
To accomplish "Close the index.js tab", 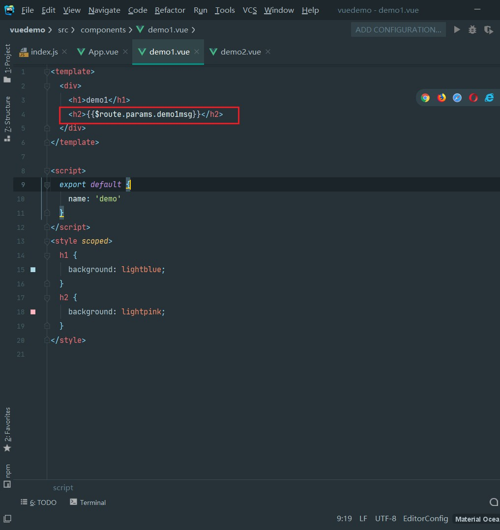I will (x=64, y=52).
